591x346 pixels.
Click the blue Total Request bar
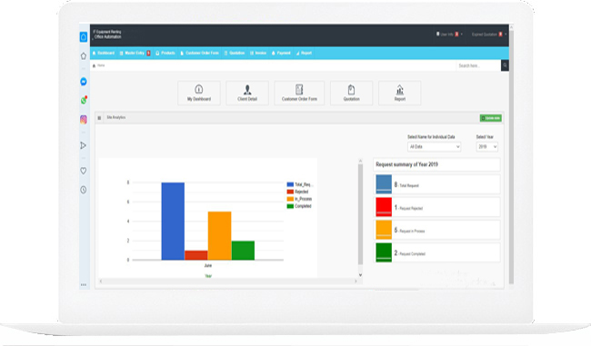[x=173, y=222]
